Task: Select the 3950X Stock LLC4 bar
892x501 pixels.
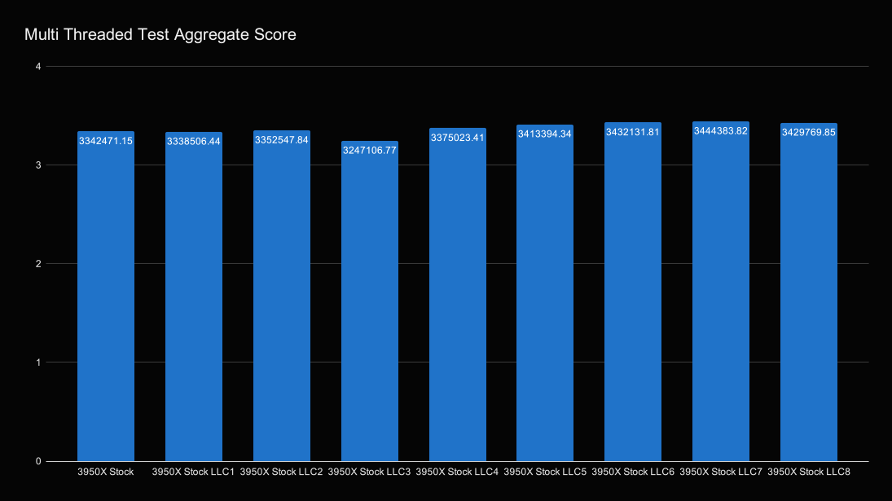Action: coord(457,295)
